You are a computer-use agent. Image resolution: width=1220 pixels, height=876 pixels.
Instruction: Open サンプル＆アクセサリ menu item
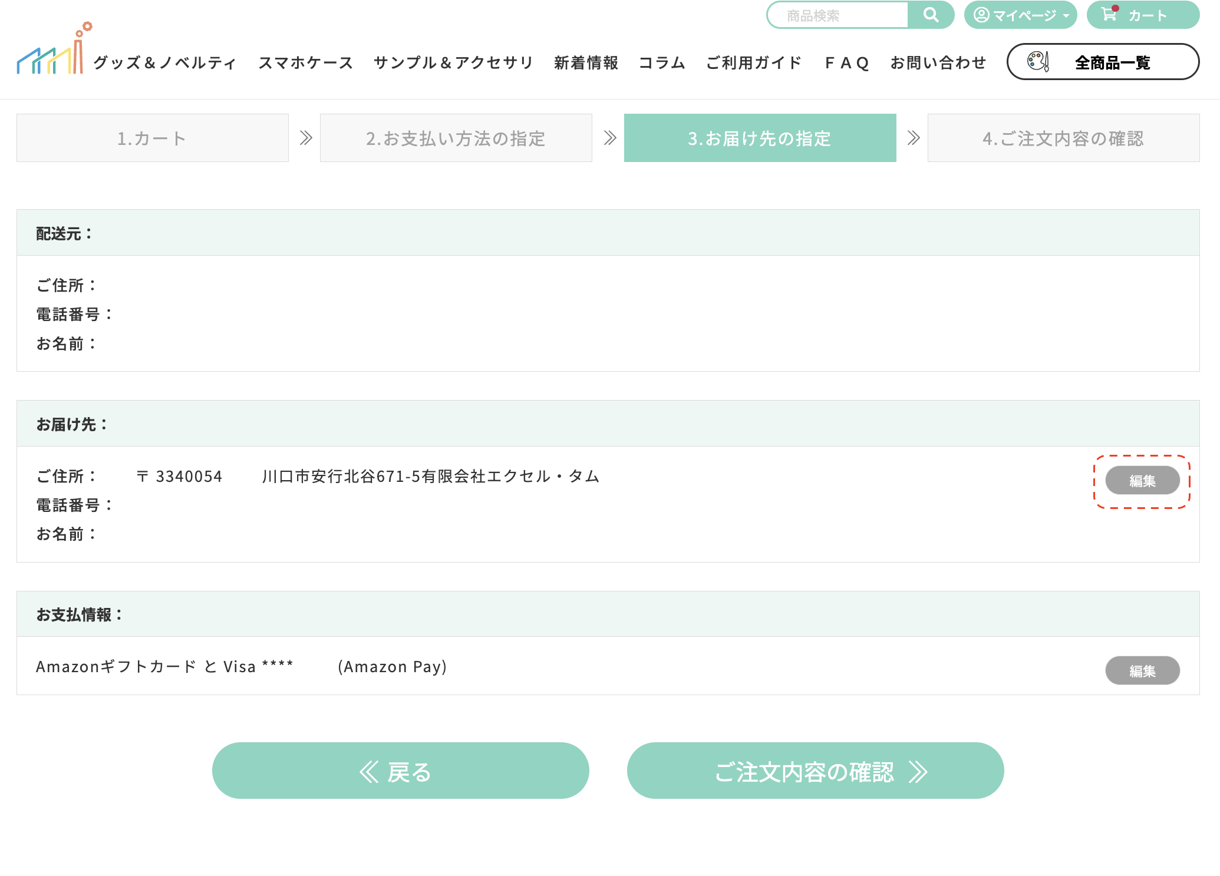pyautogui.click(x=453, y=62)
